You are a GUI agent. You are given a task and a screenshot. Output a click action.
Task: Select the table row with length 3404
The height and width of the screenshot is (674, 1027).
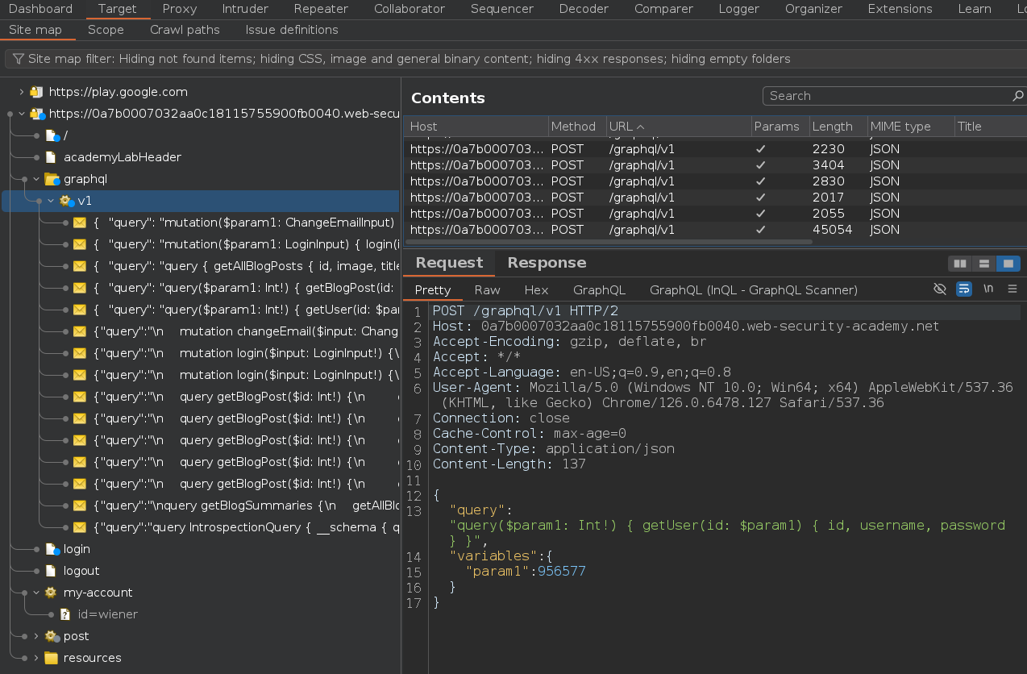click(x=715, y=165)
